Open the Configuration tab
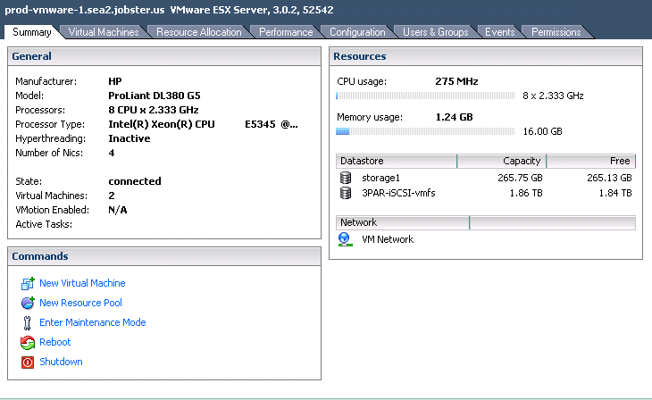 tap(357, 32)
